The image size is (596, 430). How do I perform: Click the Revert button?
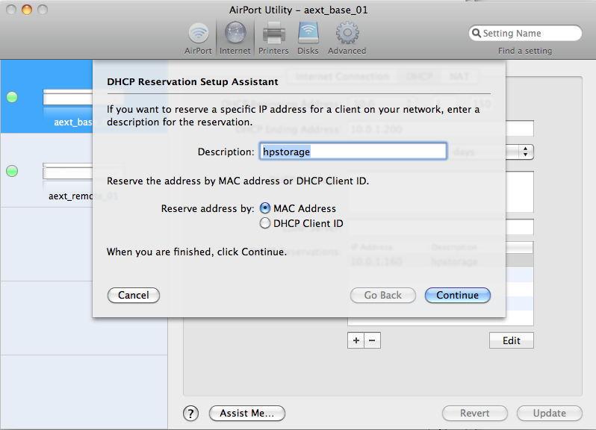pos(475,413)
